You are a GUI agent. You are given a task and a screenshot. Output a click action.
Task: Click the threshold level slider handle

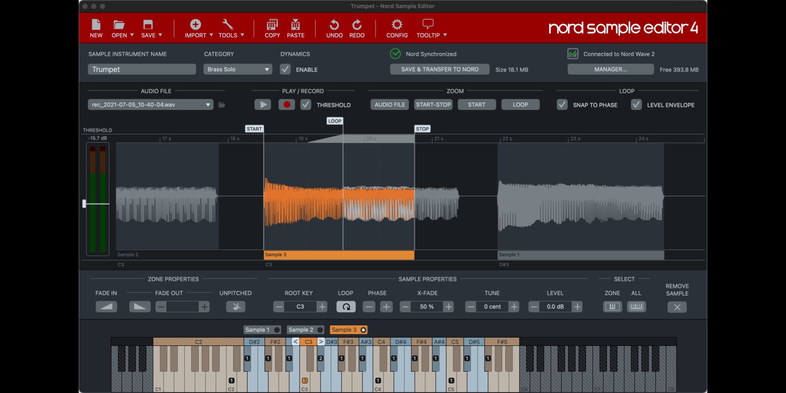click(x=84, y=203)
